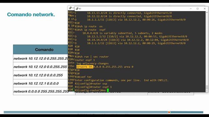
Task: Maximize the R1 terminal window
Action: [198, 9]
